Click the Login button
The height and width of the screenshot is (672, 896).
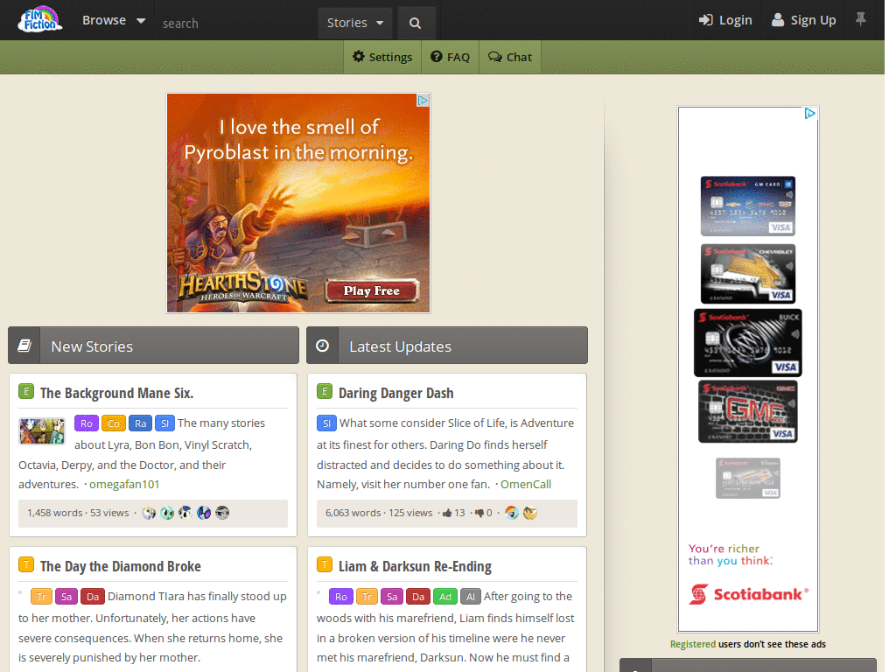(725, 20)
